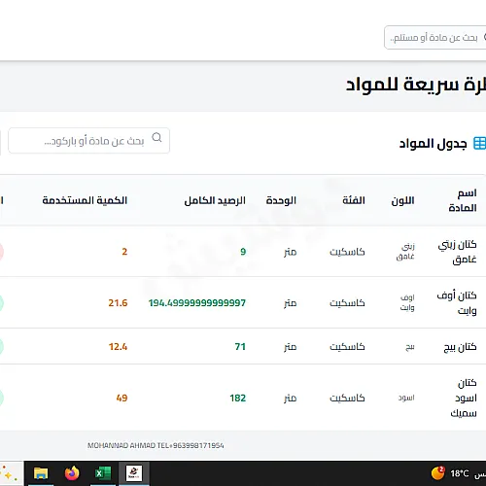486x486 pixels.
Task: Select material name كتان أوف وايت
Action: tap(457, 303)
